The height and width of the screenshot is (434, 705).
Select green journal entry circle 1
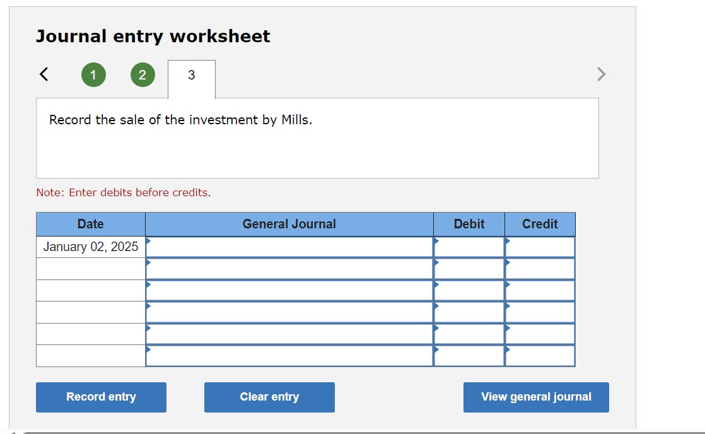tap(93, 74)
